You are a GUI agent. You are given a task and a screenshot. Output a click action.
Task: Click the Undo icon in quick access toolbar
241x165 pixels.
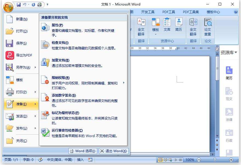click(x=24, y=5)
